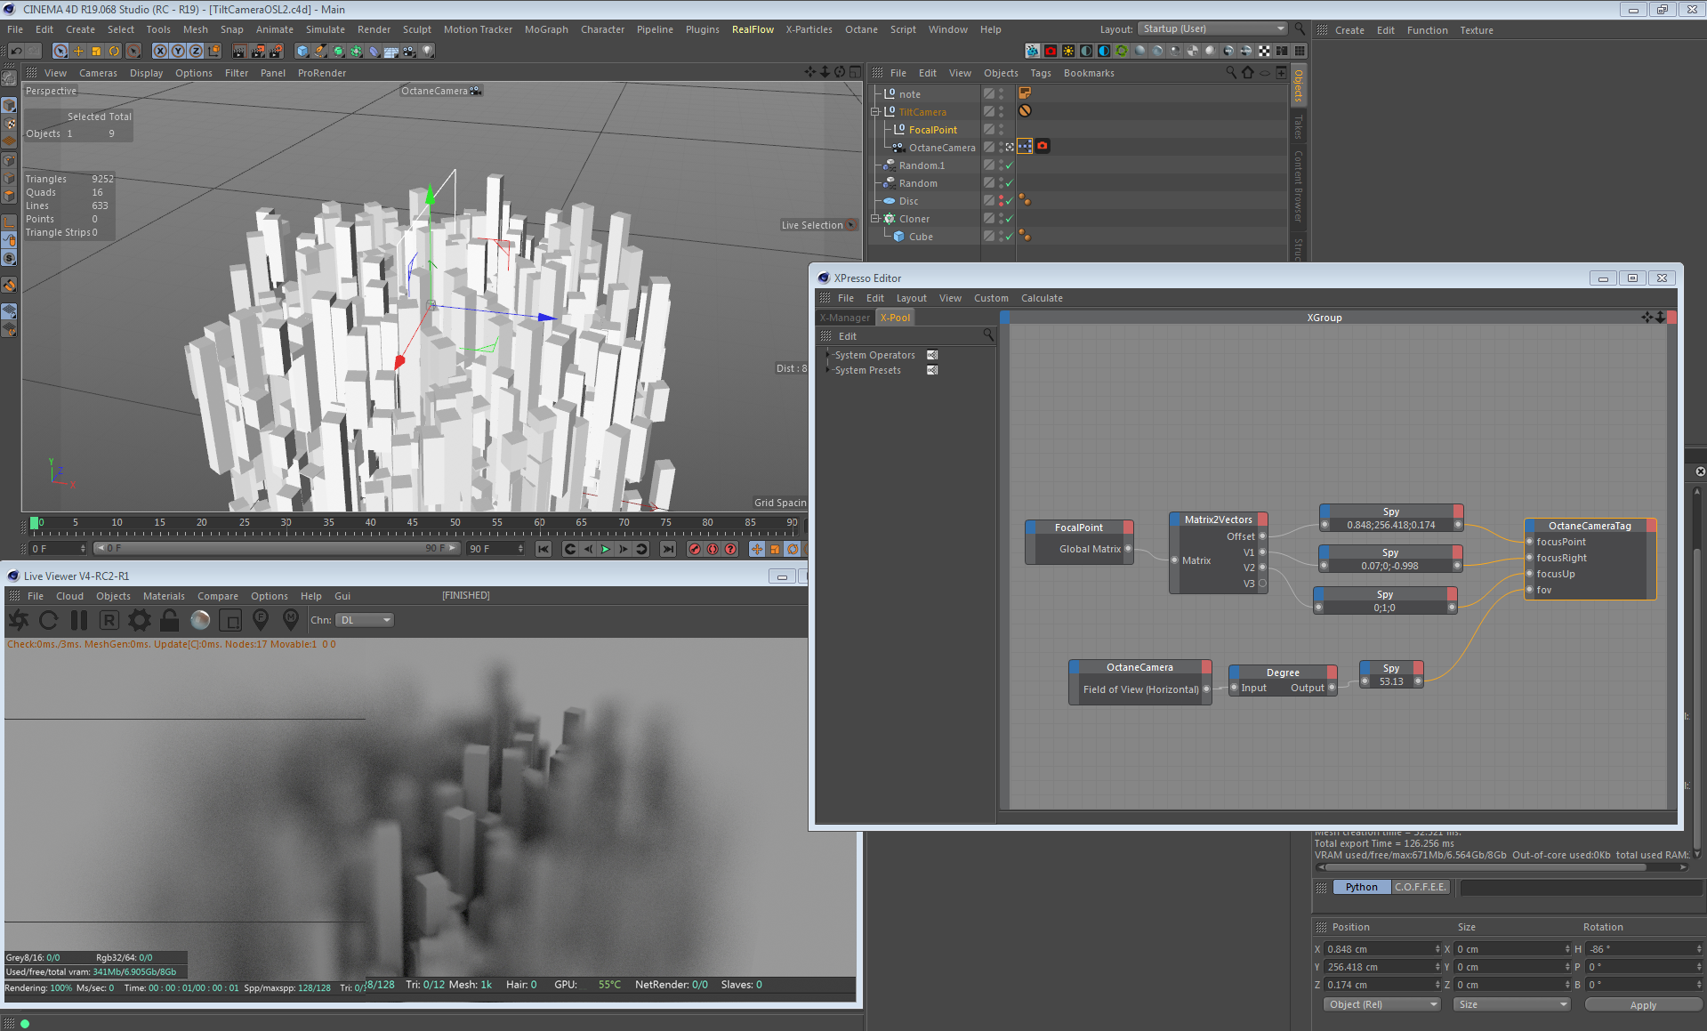The image size is (1707, 1031).
Task: Switch to the C.O.F.F.E.E. tab
Action: (1421, 887)
